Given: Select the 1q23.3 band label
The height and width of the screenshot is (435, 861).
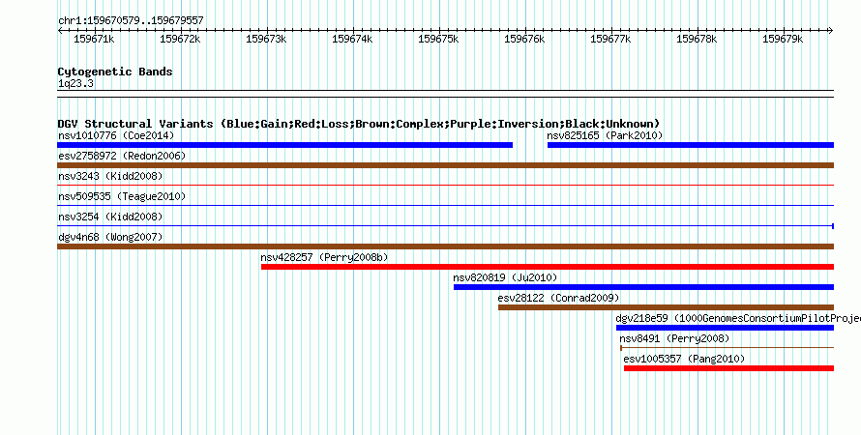Looking at the screenshot, I should (x=75, y=83).
